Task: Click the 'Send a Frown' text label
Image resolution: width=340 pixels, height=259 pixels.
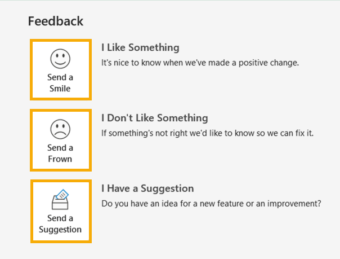Action: click(x=60, y=153)
